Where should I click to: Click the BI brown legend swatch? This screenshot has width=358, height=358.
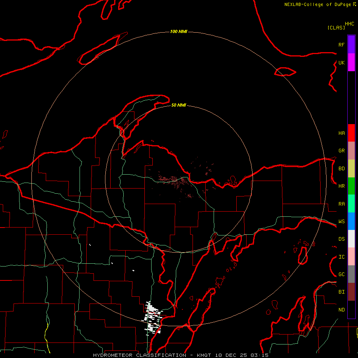click(x=351, y=292)
